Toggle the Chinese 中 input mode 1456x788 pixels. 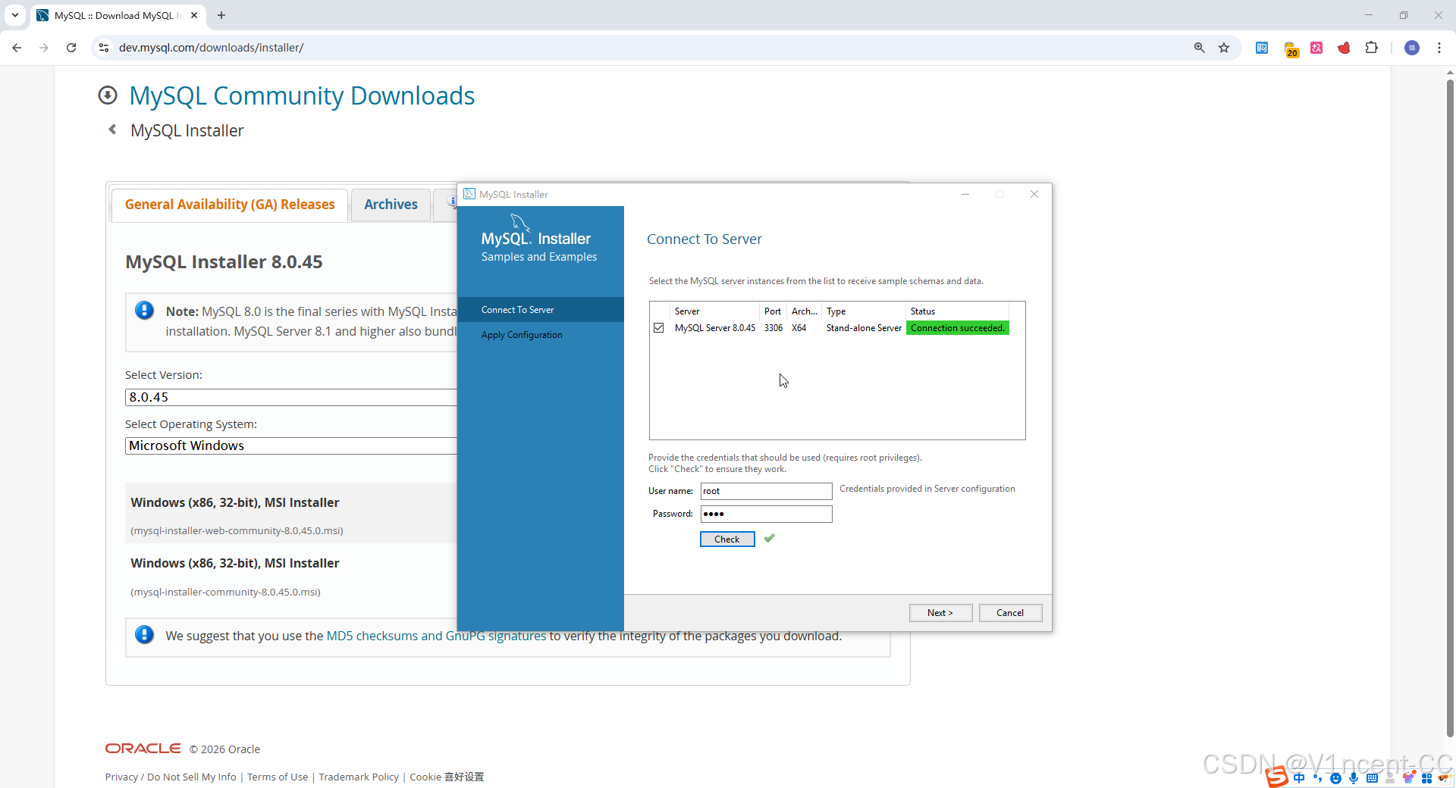(x=1299, y=778)
